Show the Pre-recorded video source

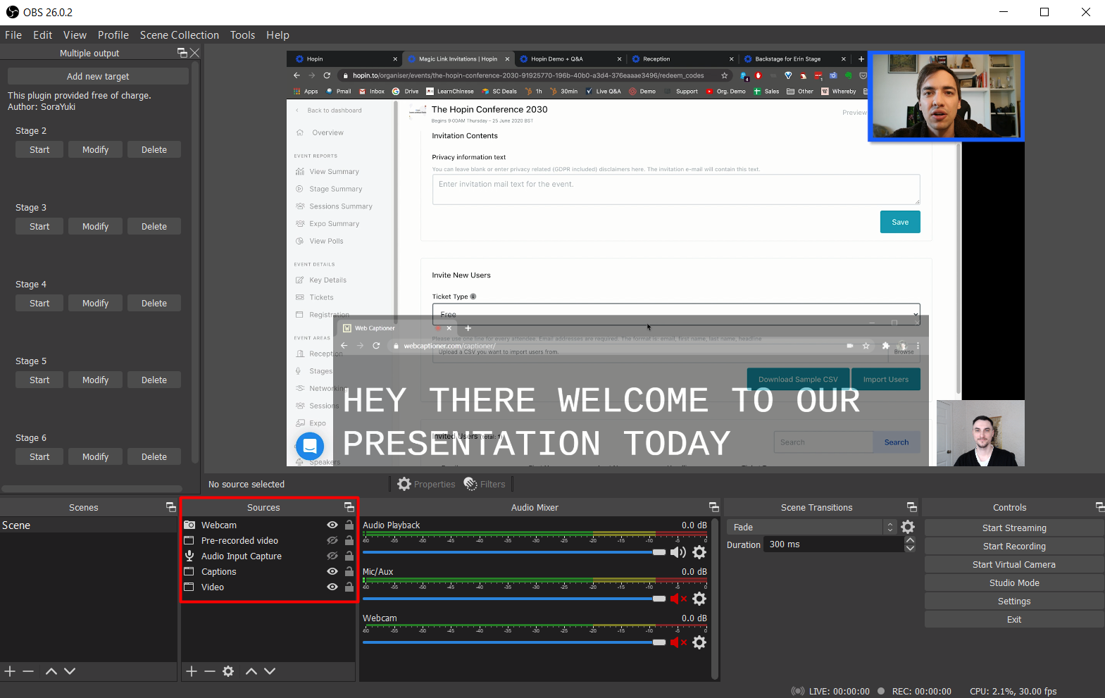point(332,540)
